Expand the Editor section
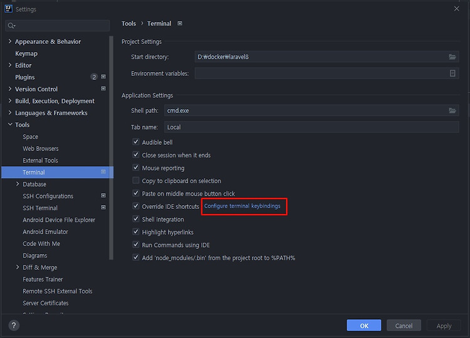 coord(10,65)
